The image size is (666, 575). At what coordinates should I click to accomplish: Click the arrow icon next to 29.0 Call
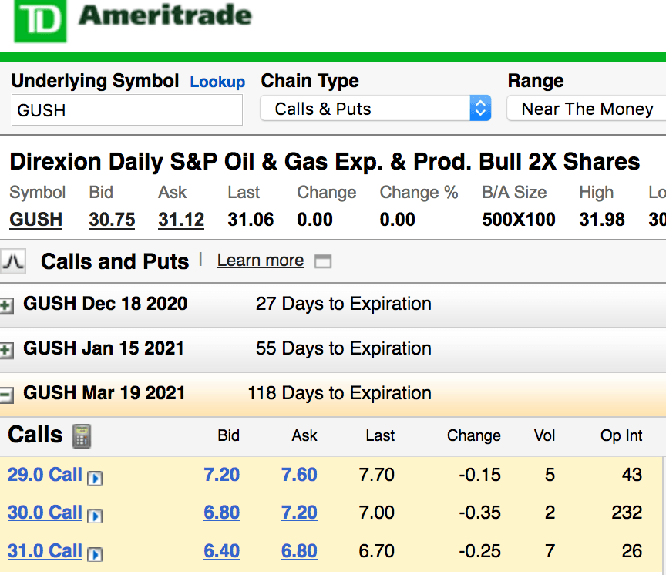click(96, 478)
